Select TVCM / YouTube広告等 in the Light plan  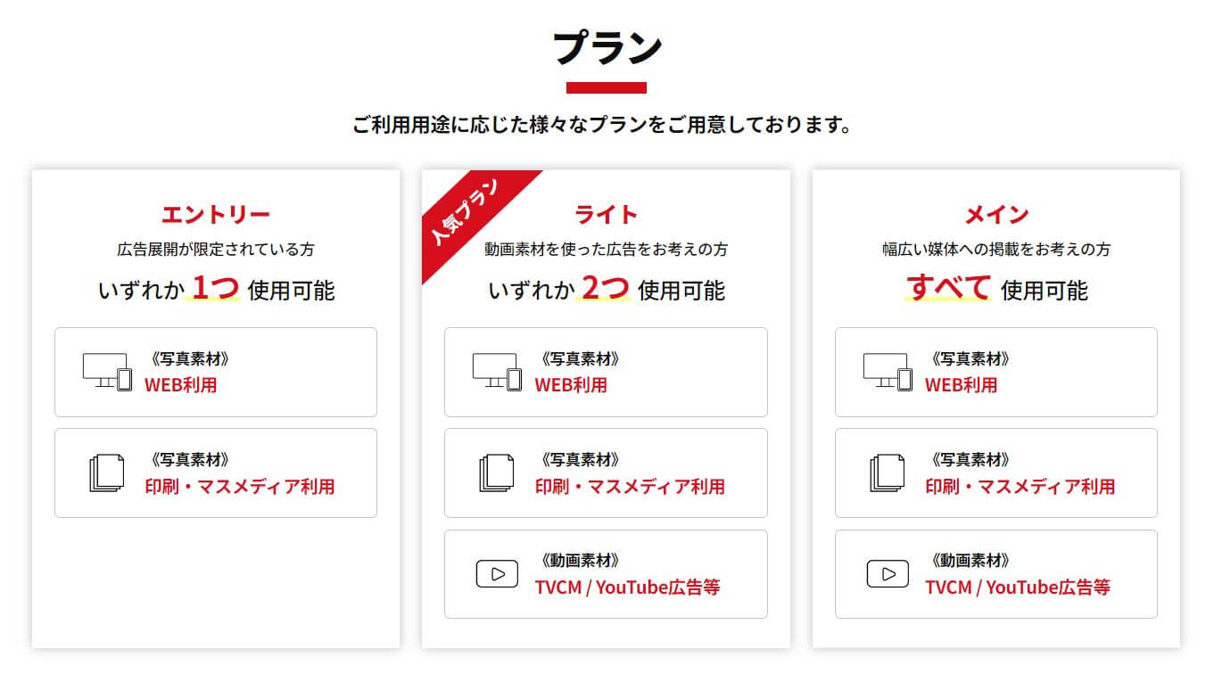click(x=627, y=588)
